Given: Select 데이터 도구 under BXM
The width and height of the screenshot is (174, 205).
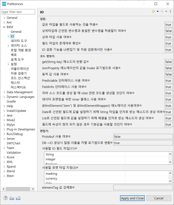Looking at the screenshot, I should [x=19, y=41].
